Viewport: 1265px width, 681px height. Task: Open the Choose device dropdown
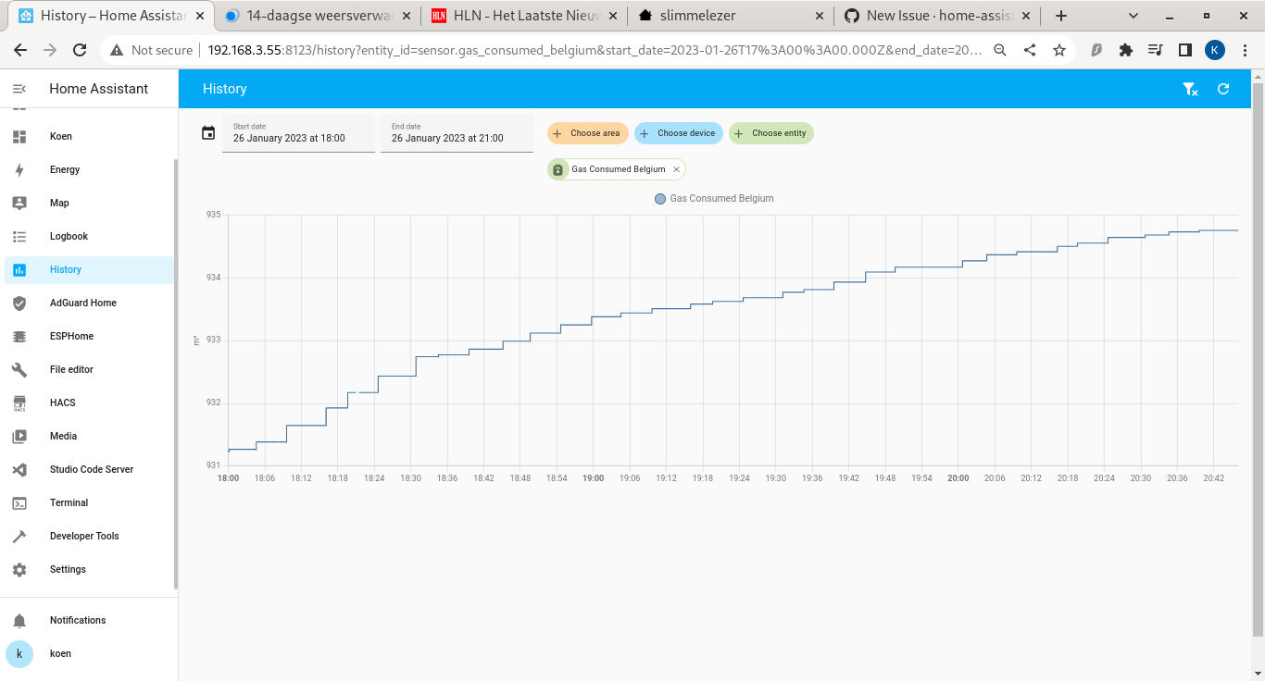(678, 132)
